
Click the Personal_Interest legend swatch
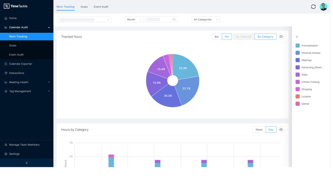pos(298,53)
